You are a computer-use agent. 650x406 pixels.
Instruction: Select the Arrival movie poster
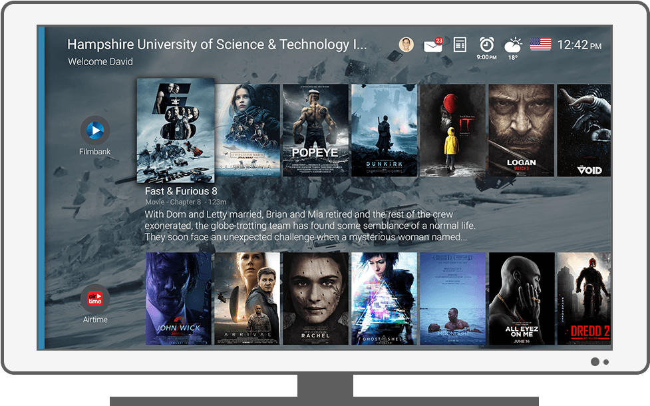pos(247,299)
